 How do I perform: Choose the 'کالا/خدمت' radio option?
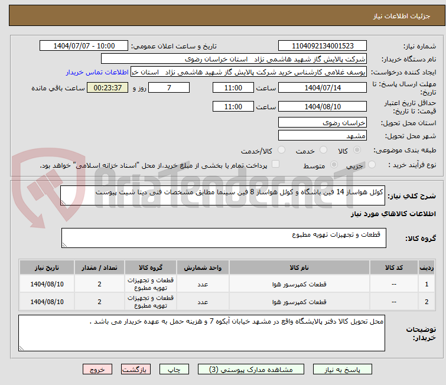tap(282, 151)
